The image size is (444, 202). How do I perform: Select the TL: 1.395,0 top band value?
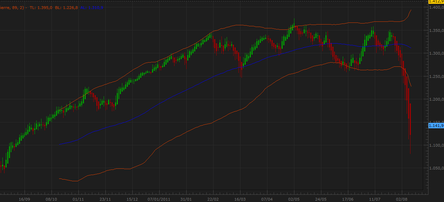pos(41,8)
